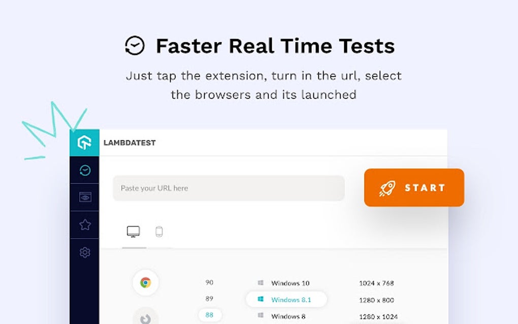Select the Real Time Test clock icon
This screenshot has width=518, height=324.
coord(85,170)
